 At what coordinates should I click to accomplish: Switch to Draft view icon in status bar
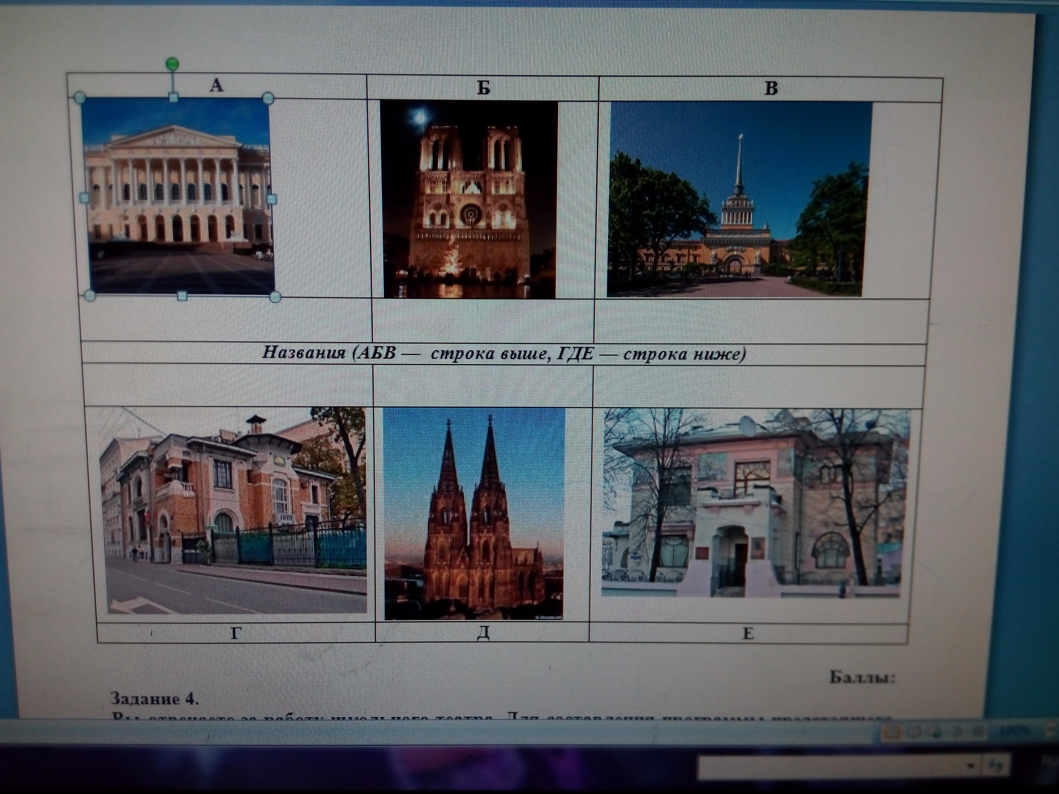pyautogui.click(x=978, y=732)
